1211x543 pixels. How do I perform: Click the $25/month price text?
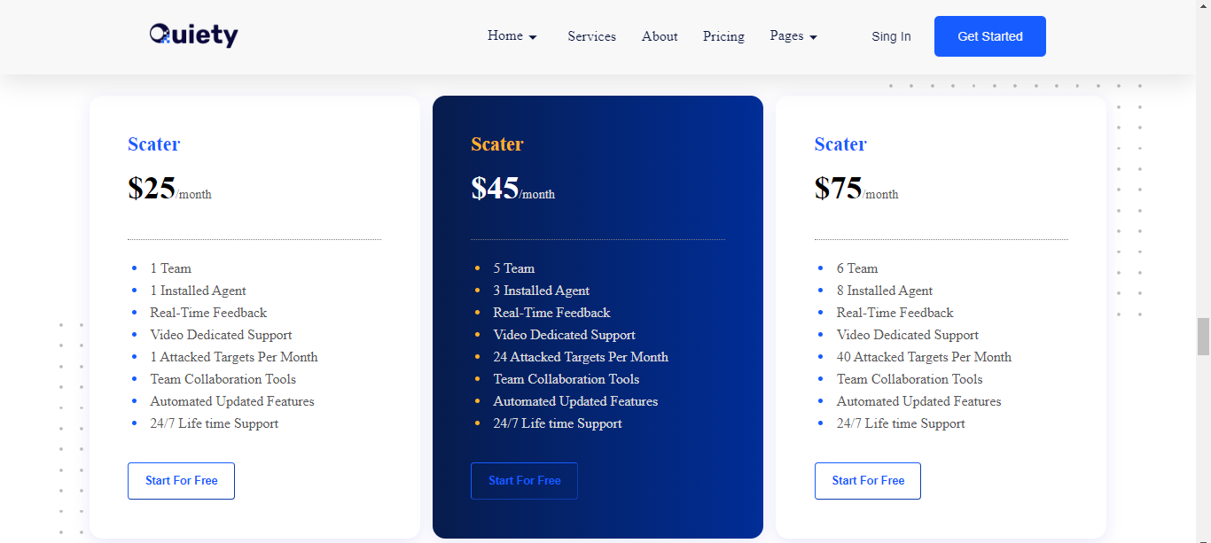(169, 189)
